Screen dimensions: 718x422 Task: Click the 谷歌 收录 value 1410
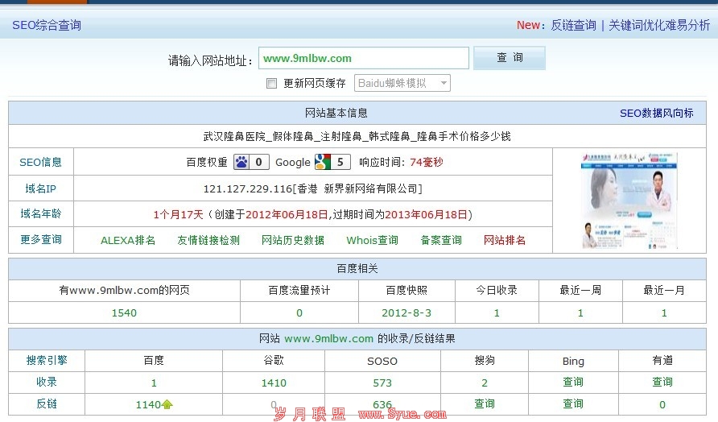[274, 383]
